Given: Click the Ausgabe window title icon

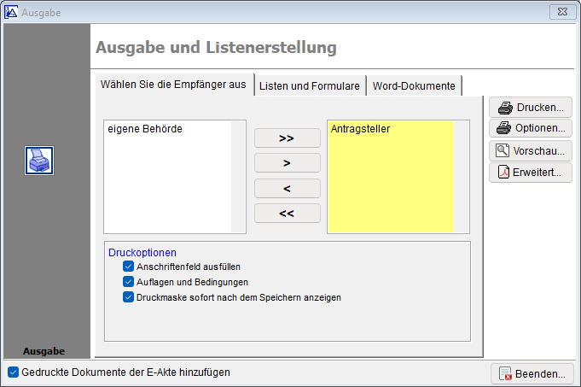Looking at the screenshot, I should [x=11, y=13].
